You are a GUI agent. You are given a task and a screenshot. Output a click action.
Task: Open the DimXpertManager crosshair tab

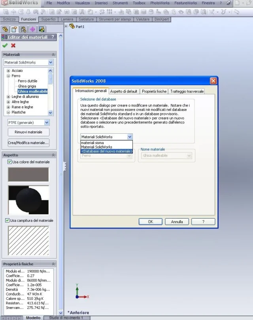32,29
